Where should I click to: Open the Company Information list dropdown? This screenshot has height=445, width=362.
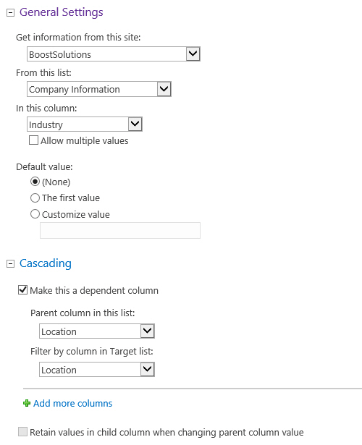pos(98,89)
